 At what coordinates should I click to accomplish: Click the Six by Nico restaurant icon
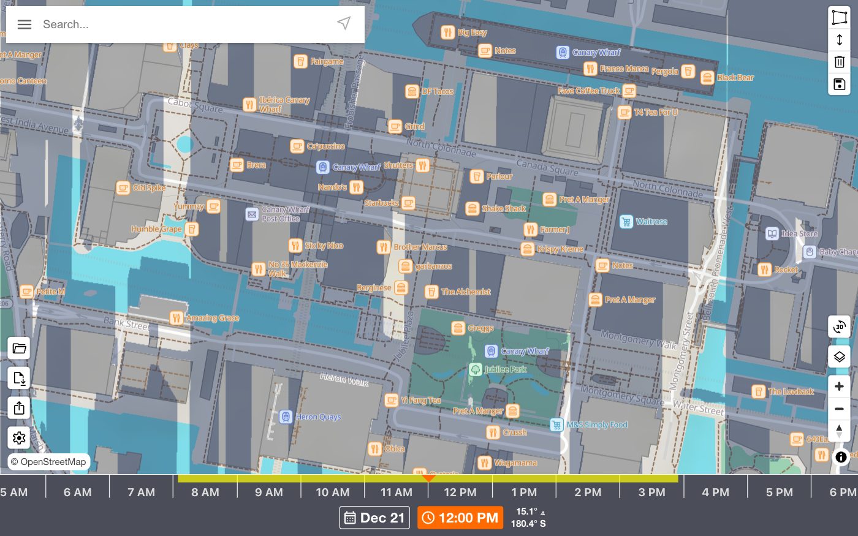coord(295,246)
